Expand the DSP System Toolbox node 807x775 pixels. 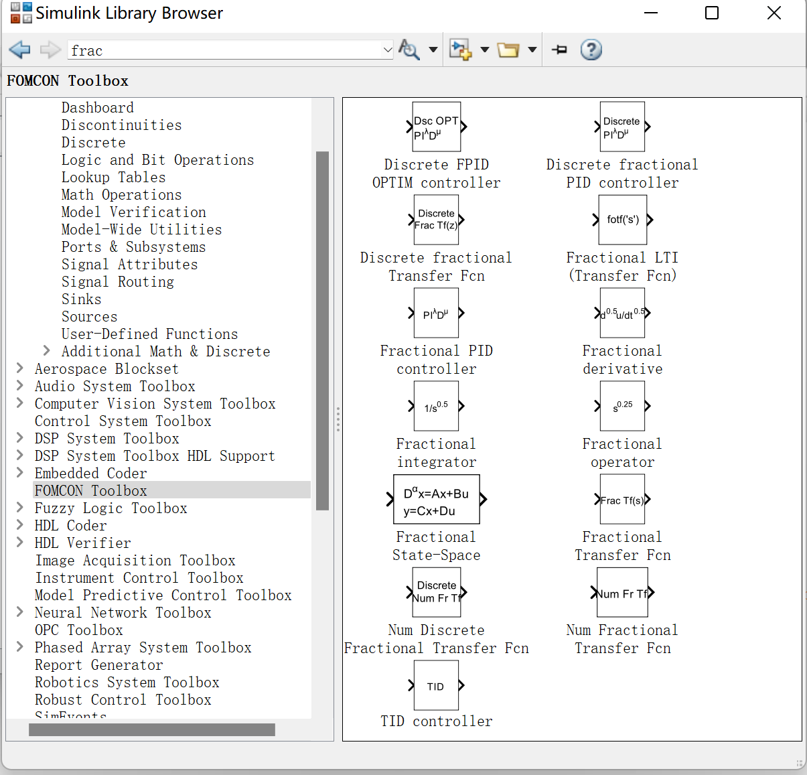[x=19, y=437]
